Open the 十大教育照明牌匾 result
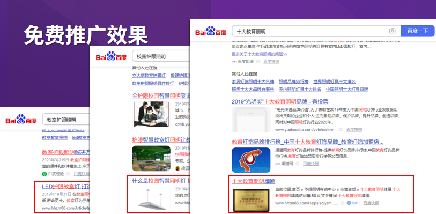This screenshot has width=436, height=214. point(253,181)
